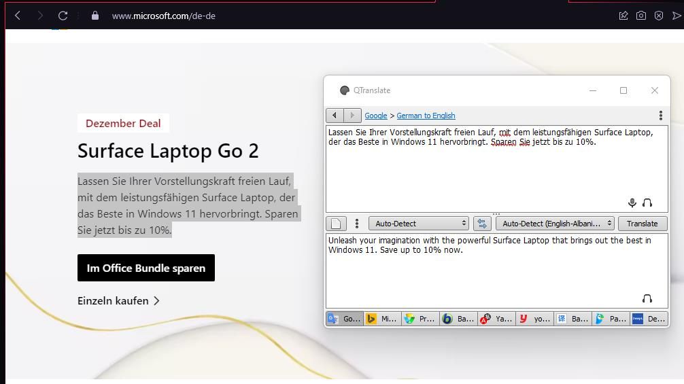The height and width of the screenshot is (384, 684).
Task: Click QTranslate history back arrow
Action: pyautogui.click(x=335, y=116)
